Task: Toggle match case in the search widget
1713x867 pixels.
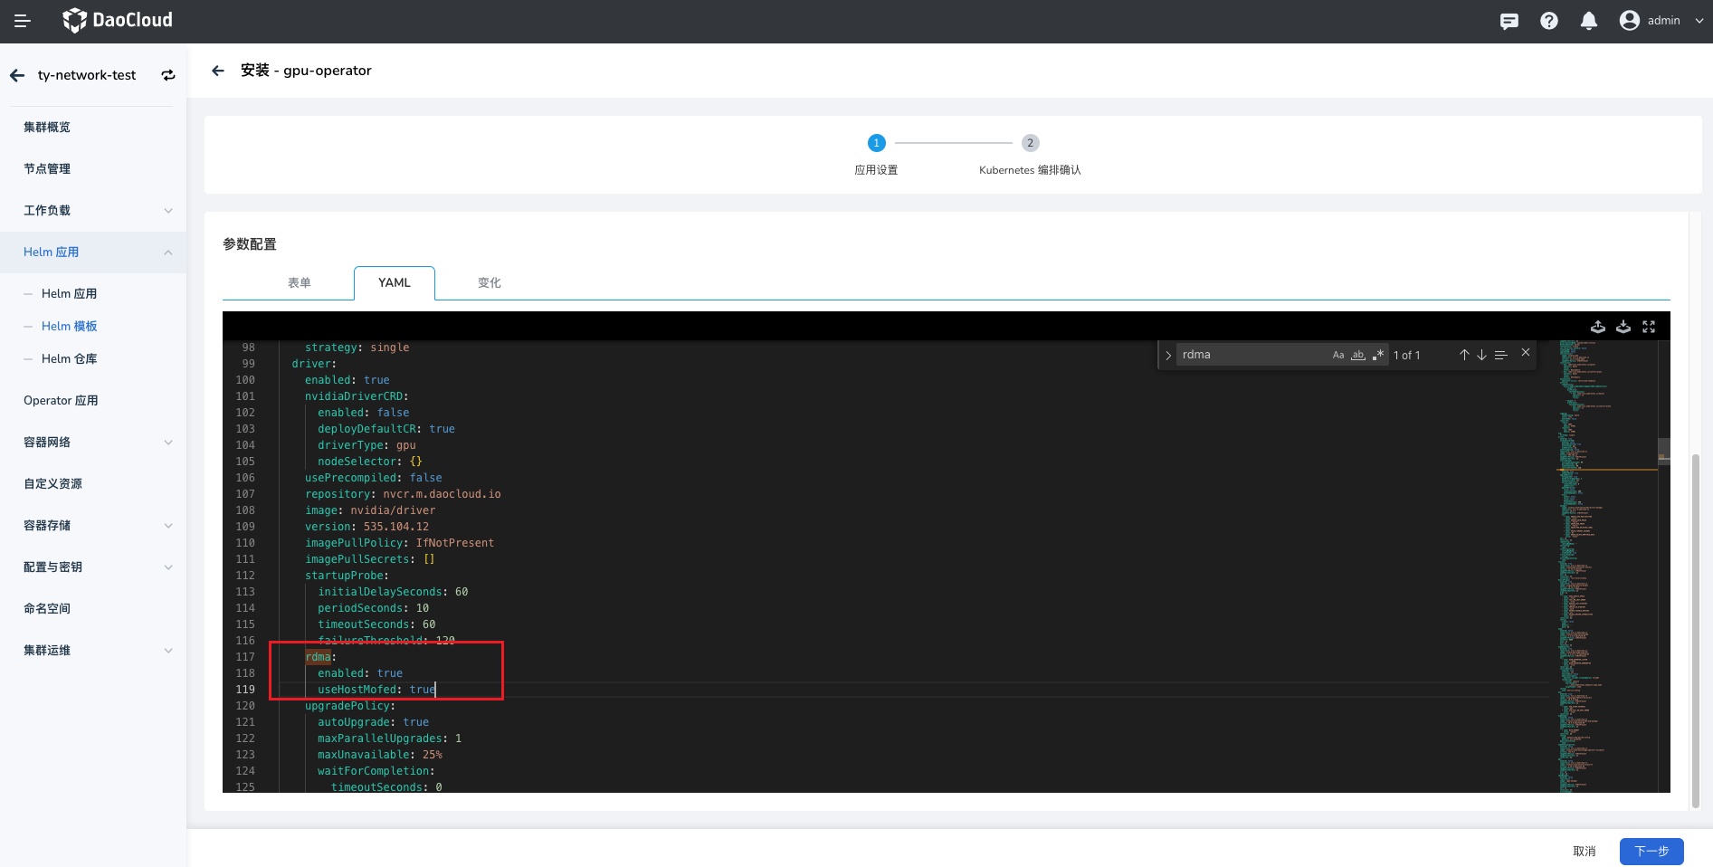Action: point(1338,355)
